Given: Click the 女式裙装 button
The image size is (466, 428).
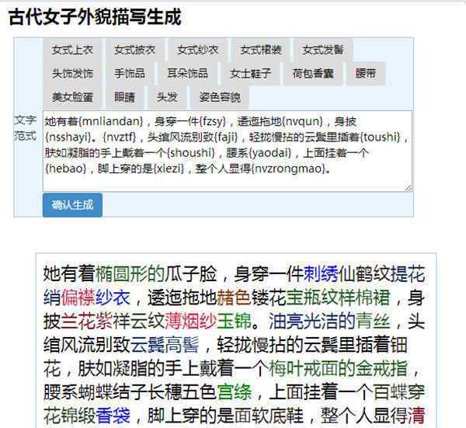Looking at the screenshot, I should point(261,50).
